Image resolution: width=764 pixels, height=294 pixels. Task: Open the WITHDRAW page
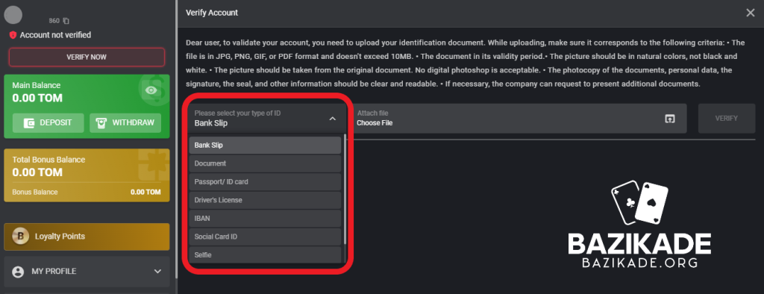(x=125, y=123)
